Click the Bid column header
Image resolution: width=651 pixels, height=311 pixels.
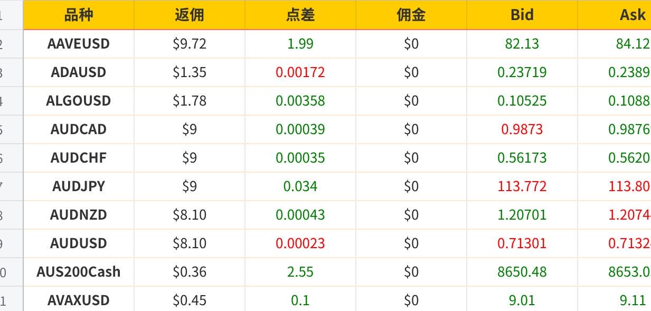522,15
